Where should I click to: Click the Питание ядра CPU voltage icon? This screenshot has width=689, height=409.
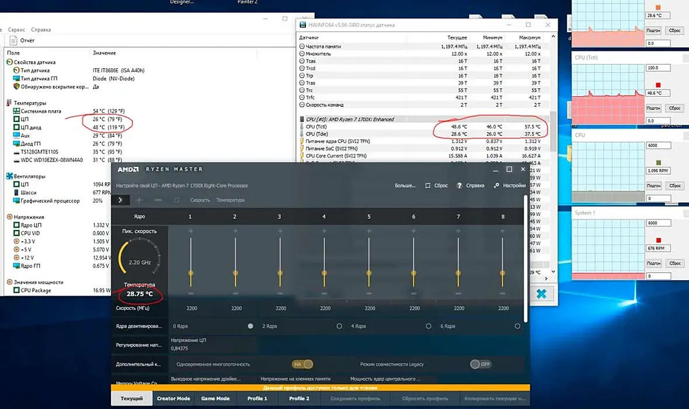click(x=302, y=141)
